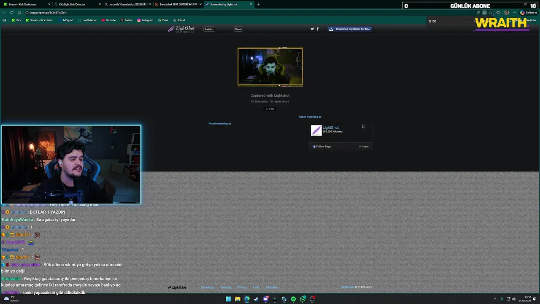Open the Stream - Kick Dash bookmark
Viewport: 540px width, 304px height.
click(40, 20)
